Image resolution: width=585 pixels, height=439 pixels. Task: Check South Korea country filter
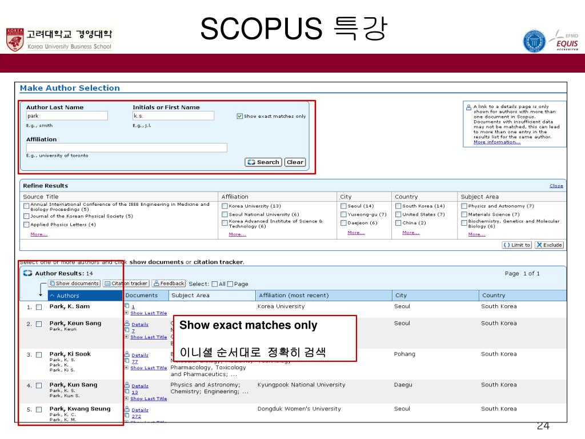tap(398, 206)
